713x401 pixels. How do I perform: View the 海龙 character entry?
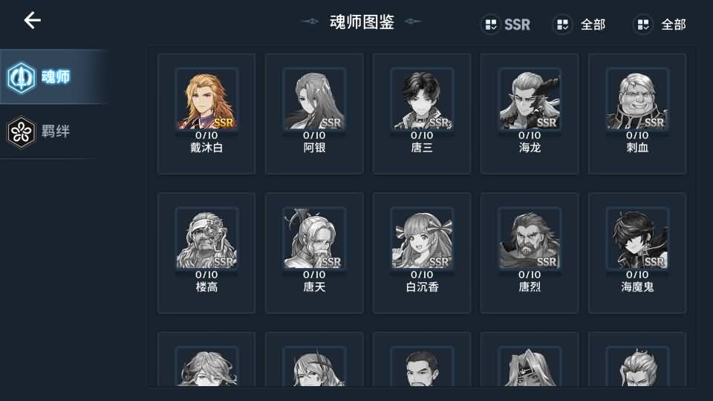530,114
